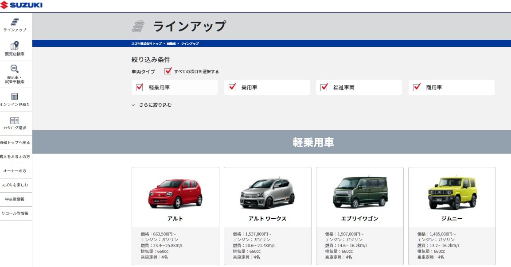
Task: Open 展示車・試乗車検索 magnifier icon
Action: pos(15,69)
